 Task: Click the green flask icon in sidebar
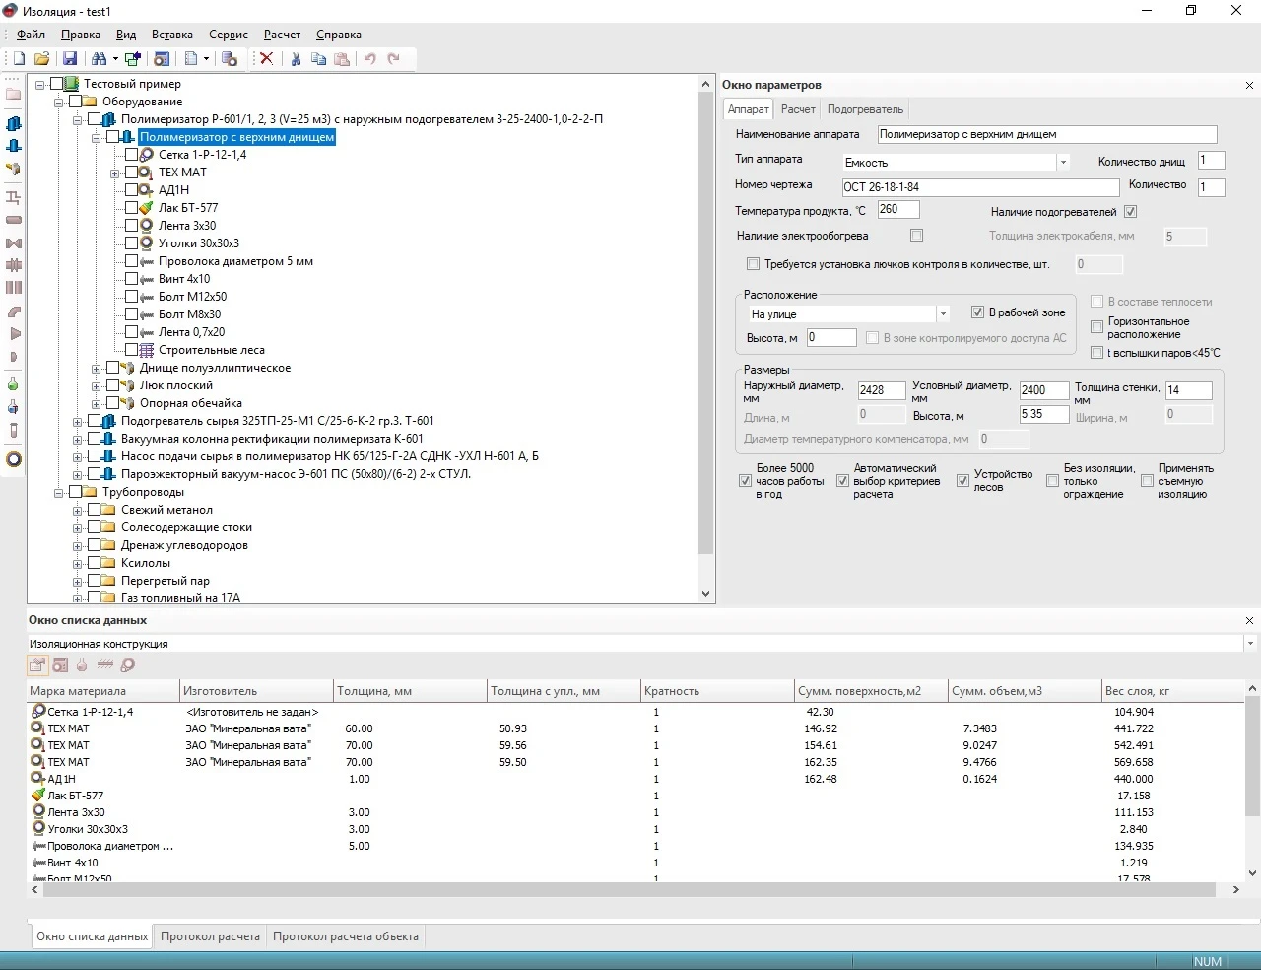(x=13, y=383)
